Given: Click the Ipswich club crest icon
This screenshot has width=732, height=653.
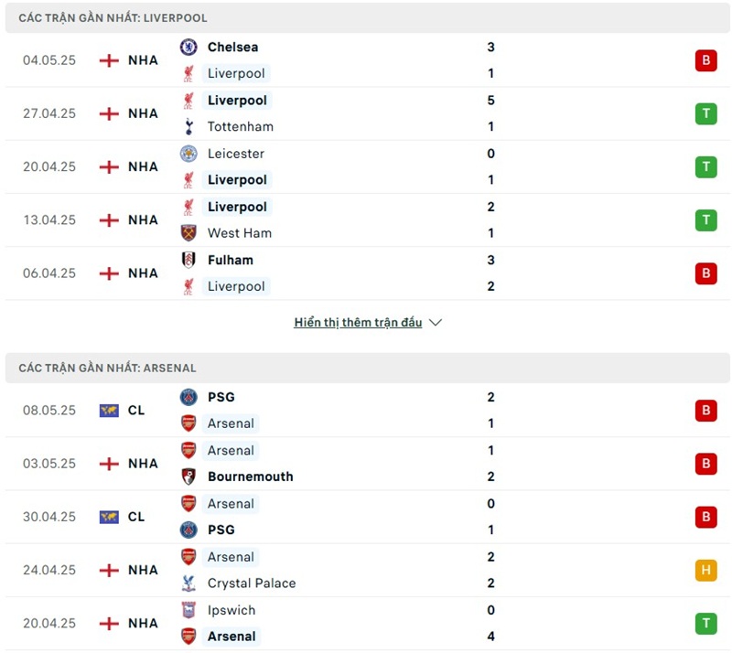Looking at the screenshot, I should 188,610.
